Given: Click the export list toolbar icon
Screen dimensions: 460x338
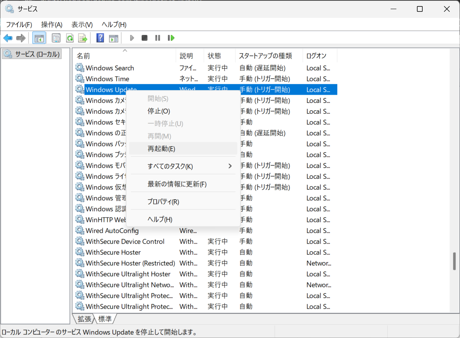Looking at the screenshot, I should [83, 38].
